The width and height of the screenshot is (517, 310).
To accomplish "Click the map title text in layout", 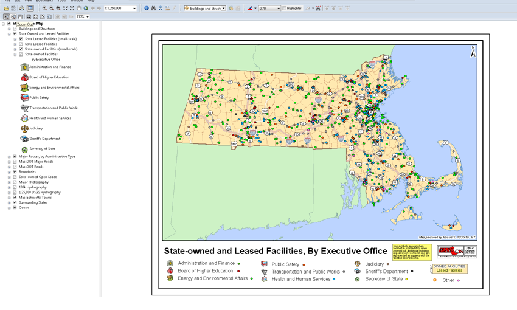I will coord(275,251).
